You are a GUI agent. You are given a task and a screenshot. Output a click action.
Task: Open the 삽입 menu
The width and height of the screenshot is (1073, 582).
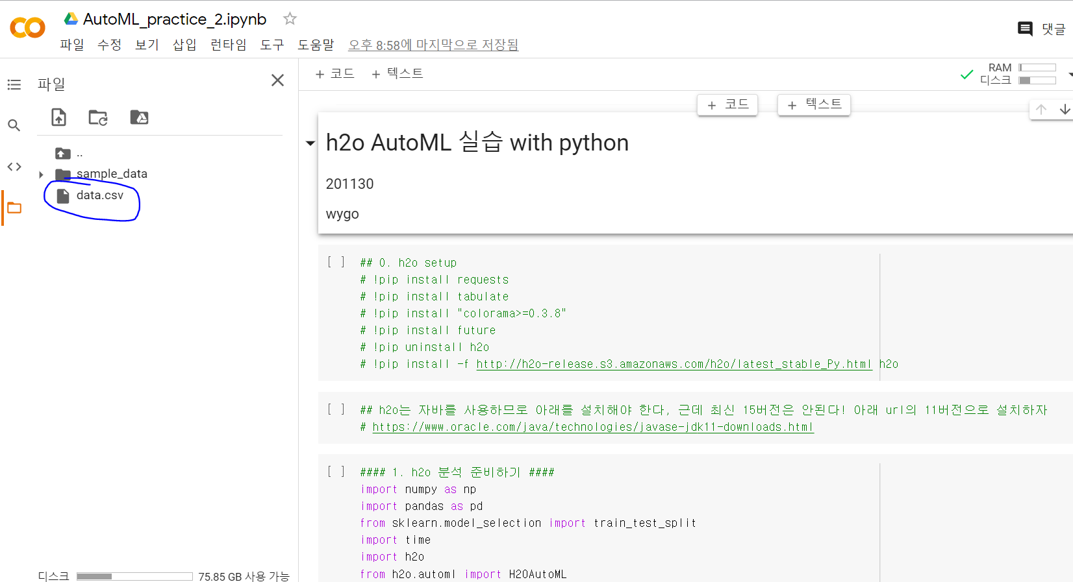click(x=184, y=45)
